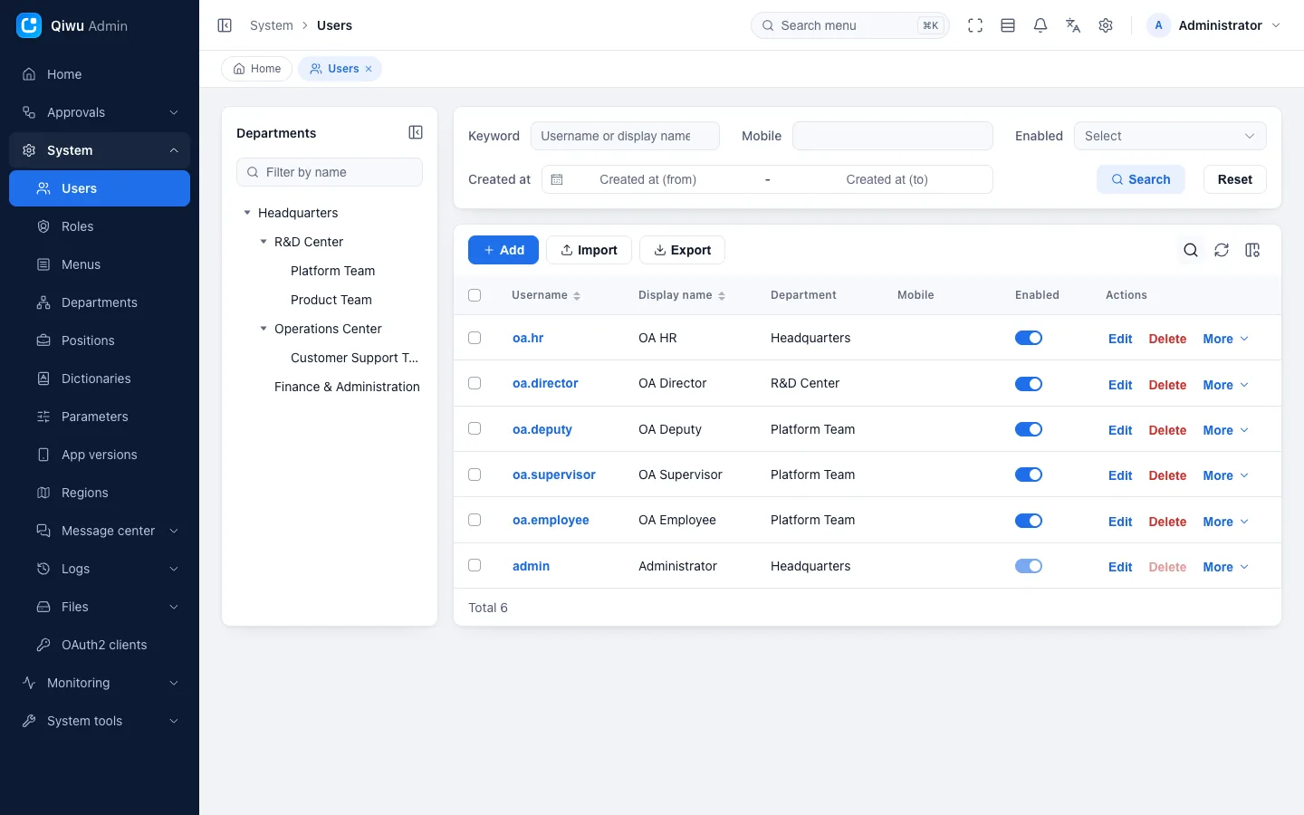Open the Dictionaries page

pyautogui.click(x=100, y=379)
